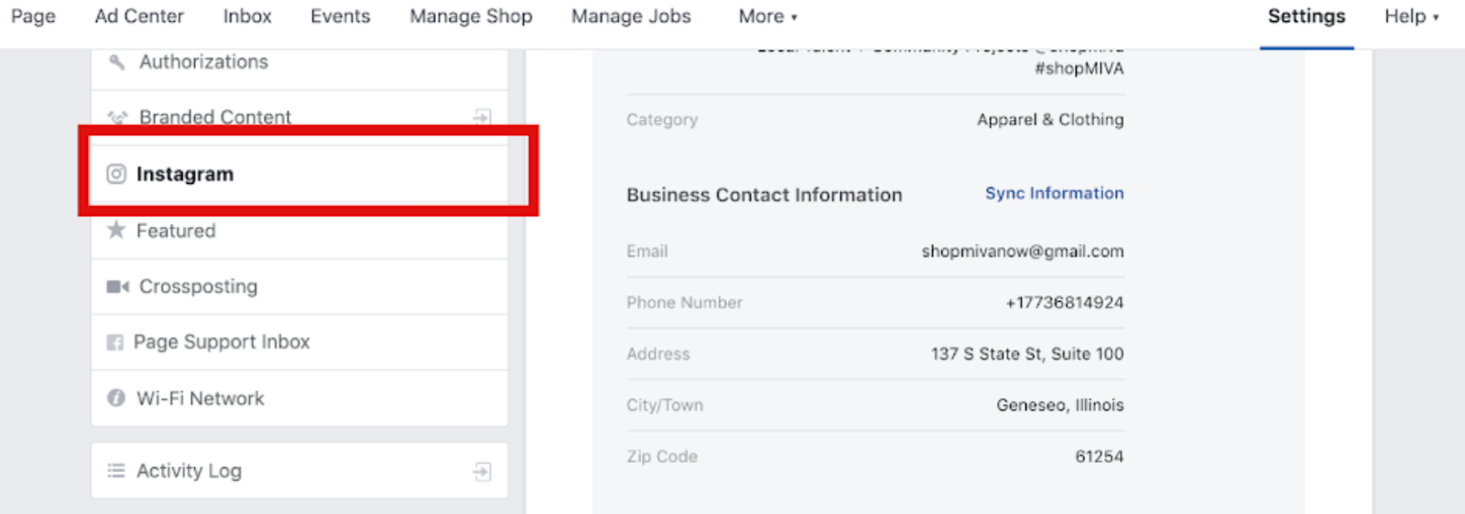
Task: Click the Featured star icon
Action: tap(116, 230)
